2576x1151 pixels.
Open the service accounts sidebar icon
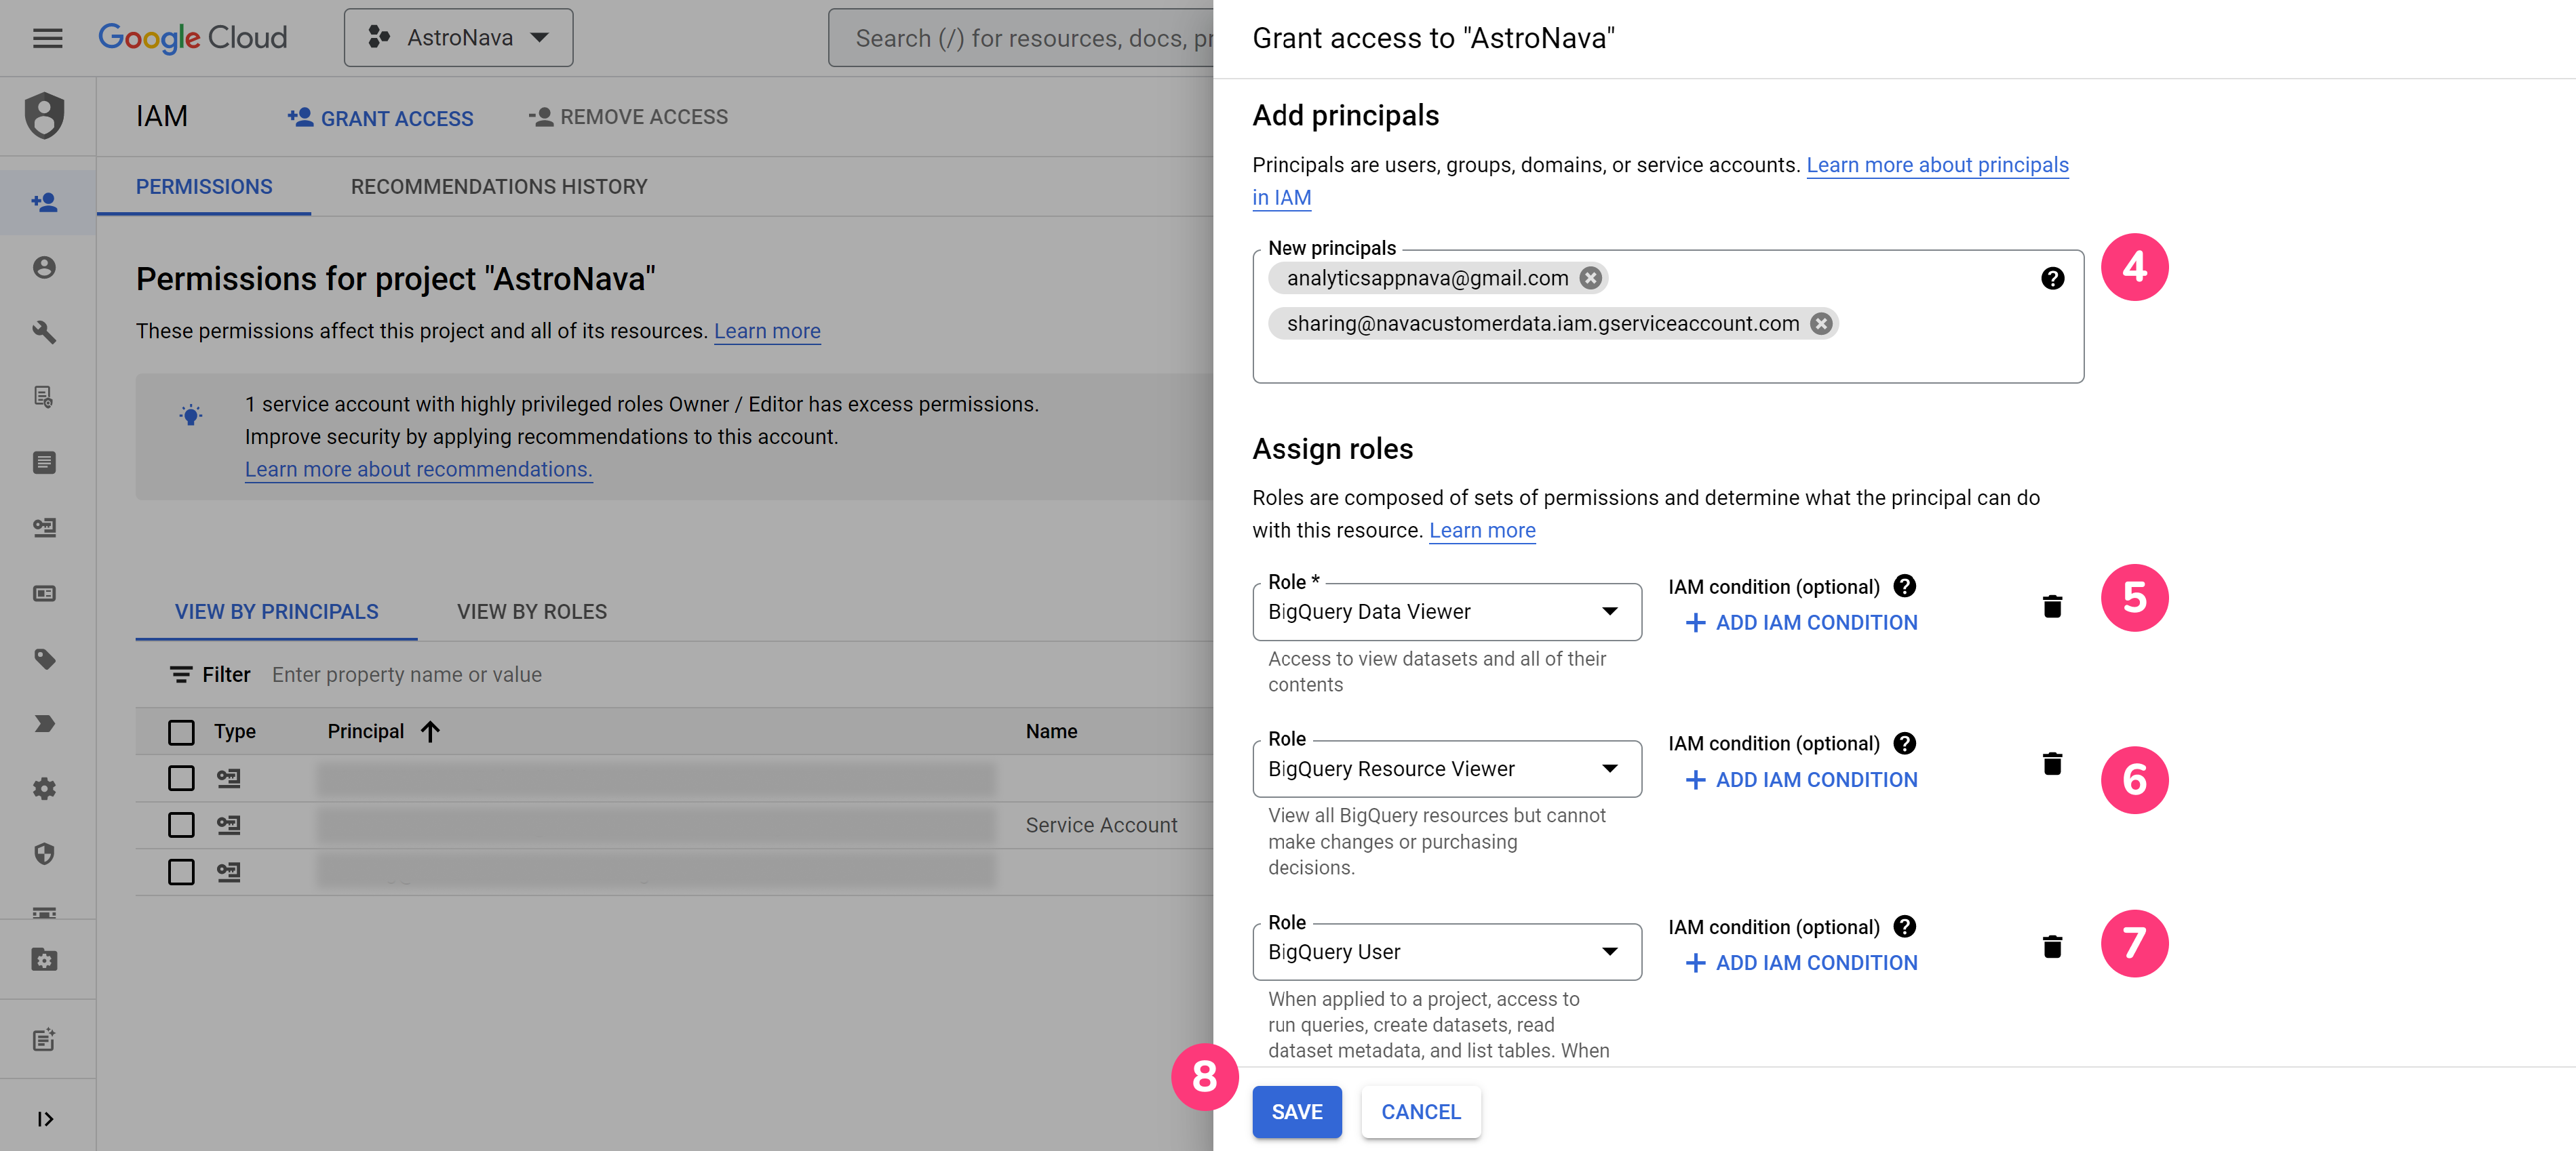(x=44, y=527)
